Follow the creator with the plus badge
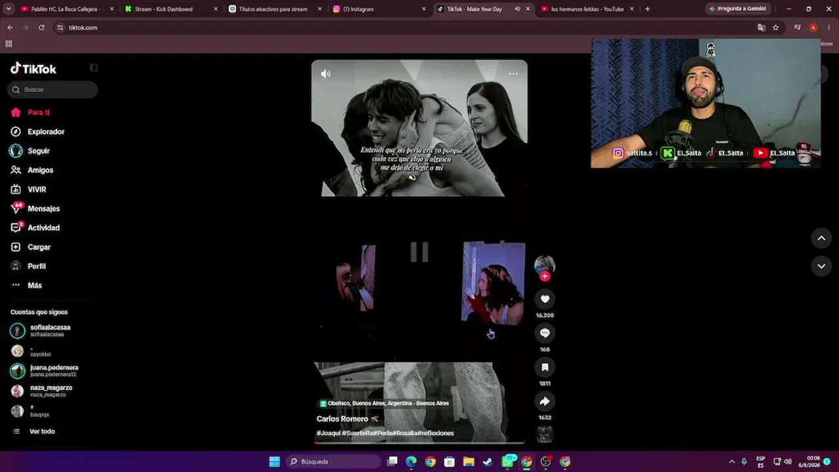The image size is (839, 472). 545,276
